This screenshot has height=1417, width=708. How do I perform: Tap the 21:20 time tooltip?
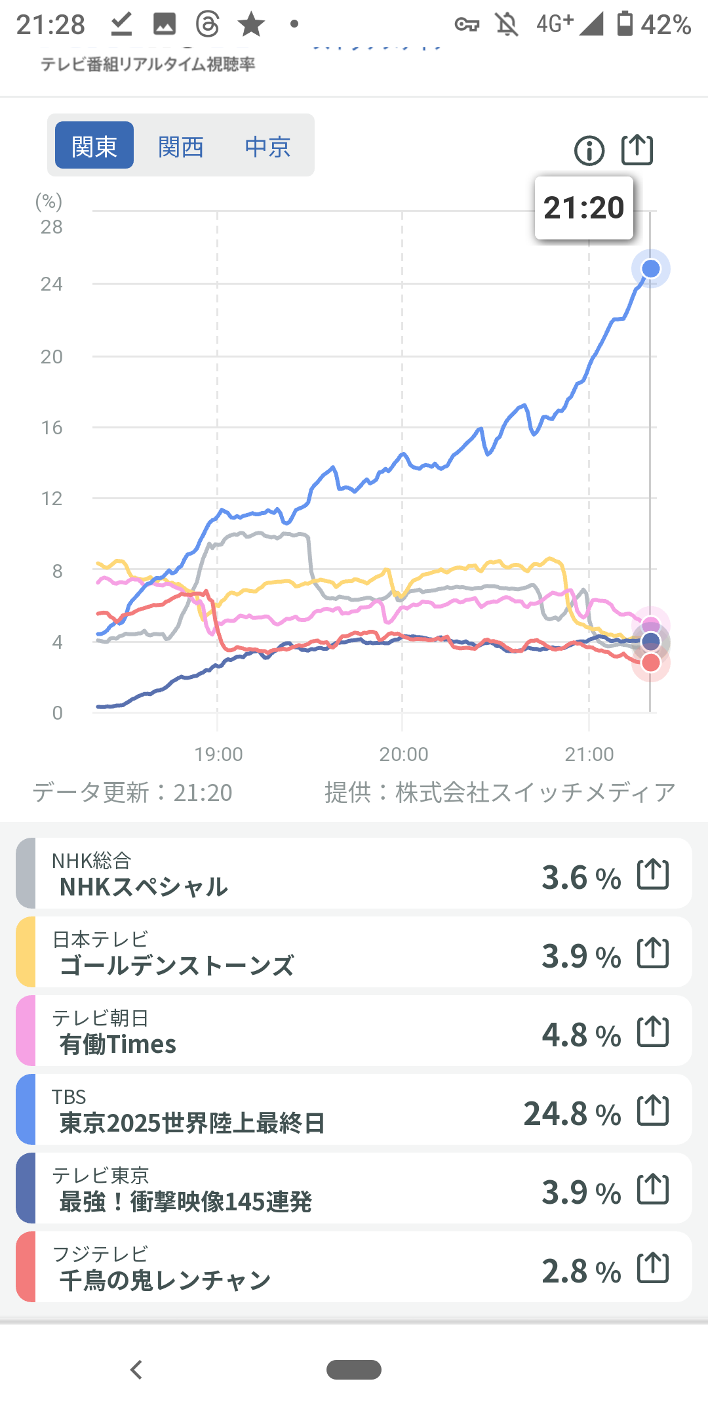click(x=583, y=208)
